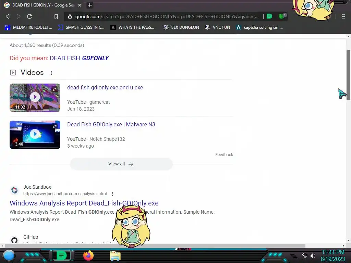Open SMASH GLASS IN C... bookmark
The width and height of the screenshot is (351, 263).
(81, 27)
